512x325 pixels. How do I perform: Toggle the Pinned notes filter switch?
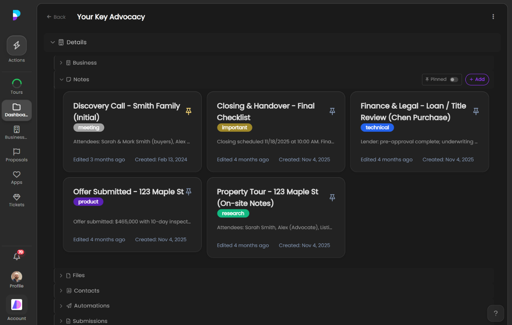454,80
